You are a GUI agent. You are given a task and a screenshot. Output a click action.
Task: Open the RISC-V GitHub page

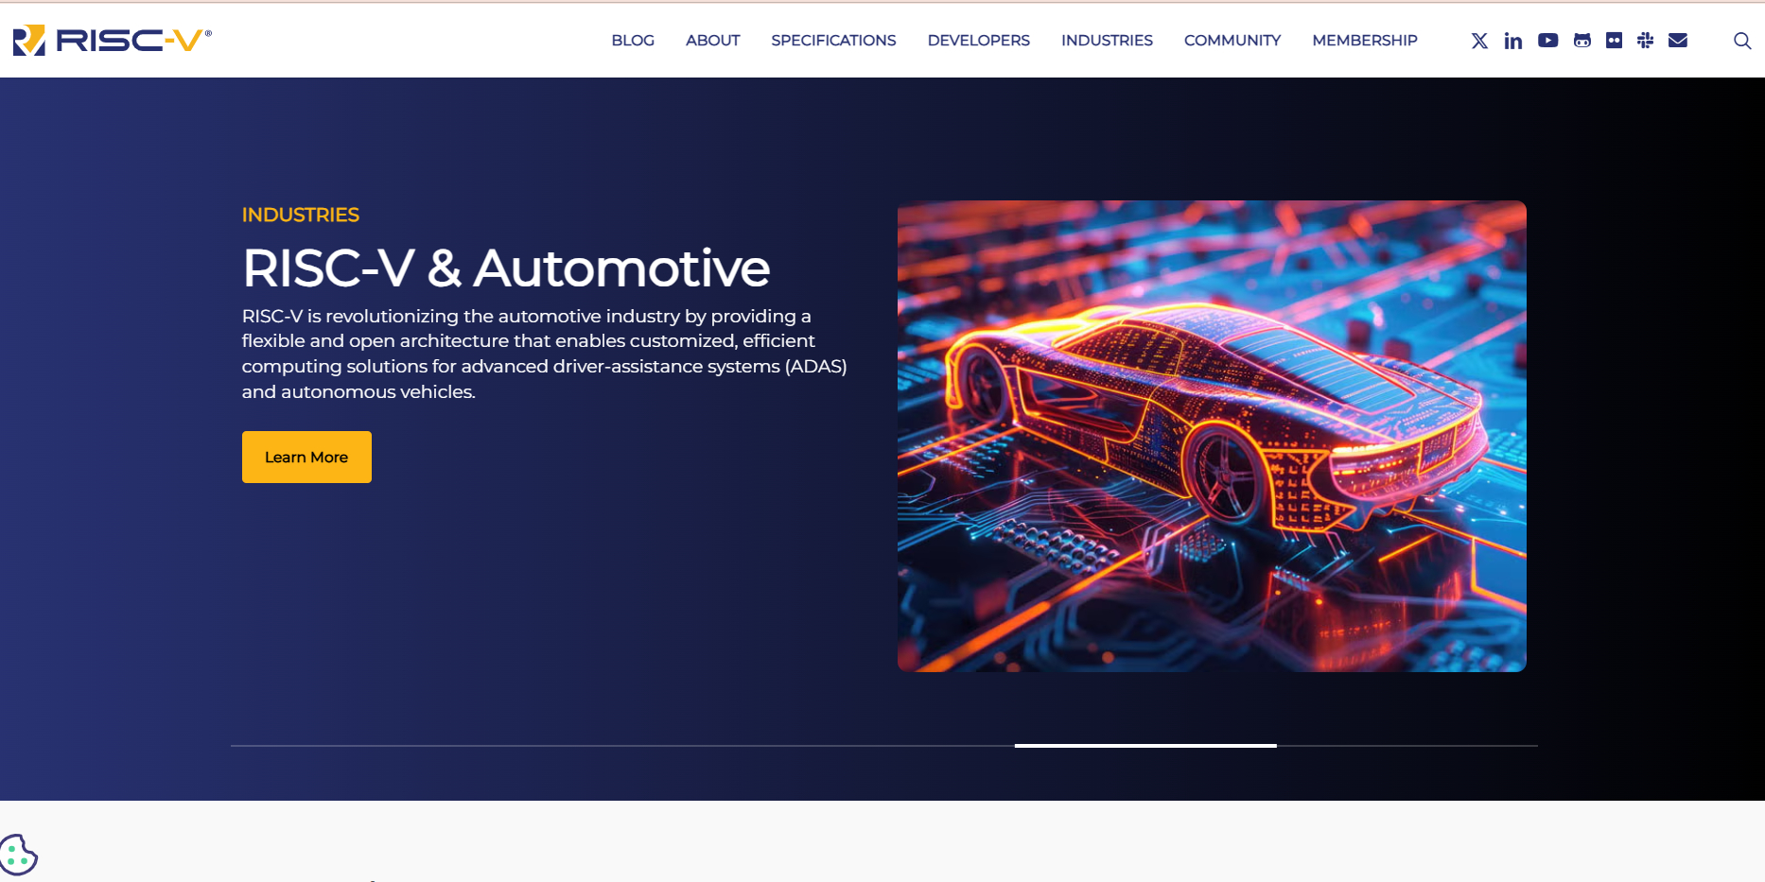click(1582, 41)
